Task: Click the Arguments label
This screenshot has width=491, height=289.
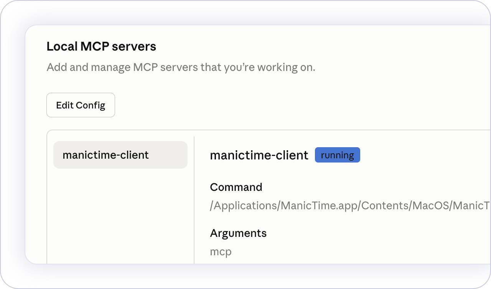Action: click(x=238, y=233)
